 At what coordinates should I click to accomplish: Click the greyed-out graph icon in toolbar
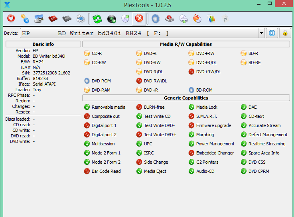pyautogui.click(x=225, y=19)
